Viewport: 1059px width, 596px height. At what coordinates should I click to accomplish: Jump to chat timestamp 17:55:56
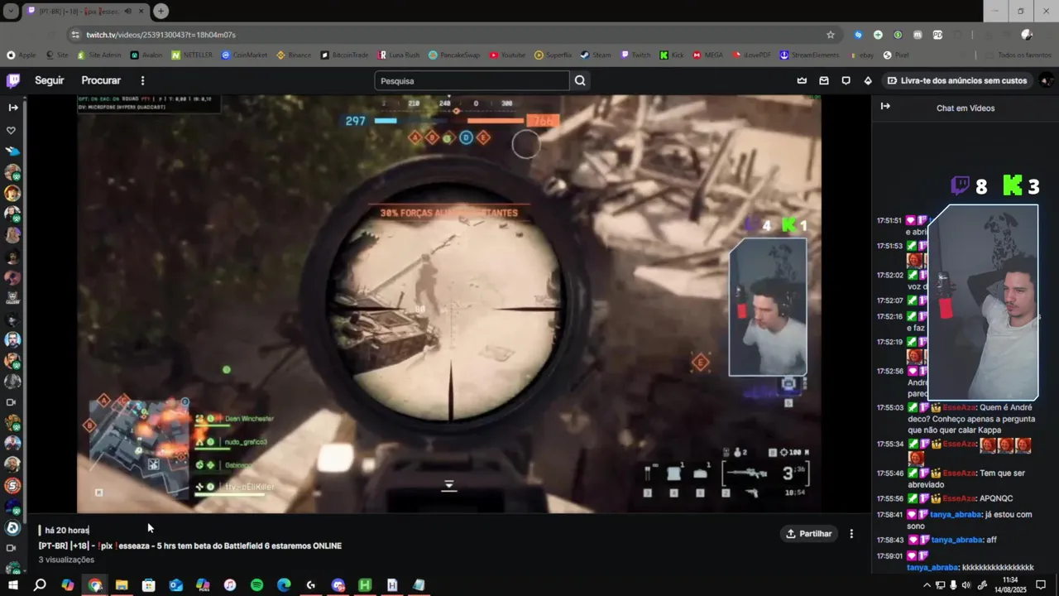pos(889,498)
